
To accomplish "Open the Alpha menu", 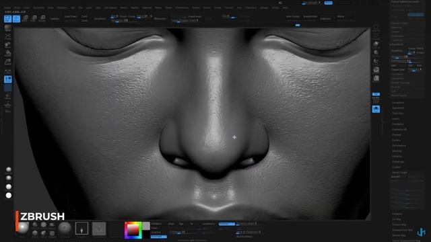I will pyautogui.click(x=7, y=7).
